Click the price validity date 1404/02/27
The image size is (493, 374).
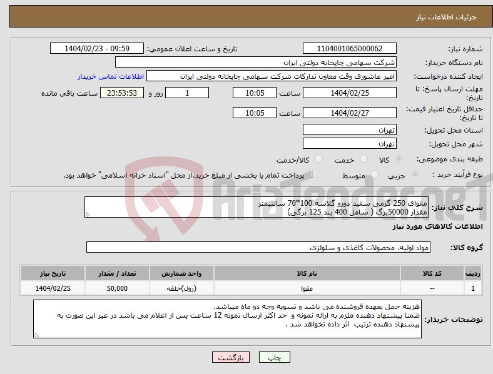click(x=349, y=113)
